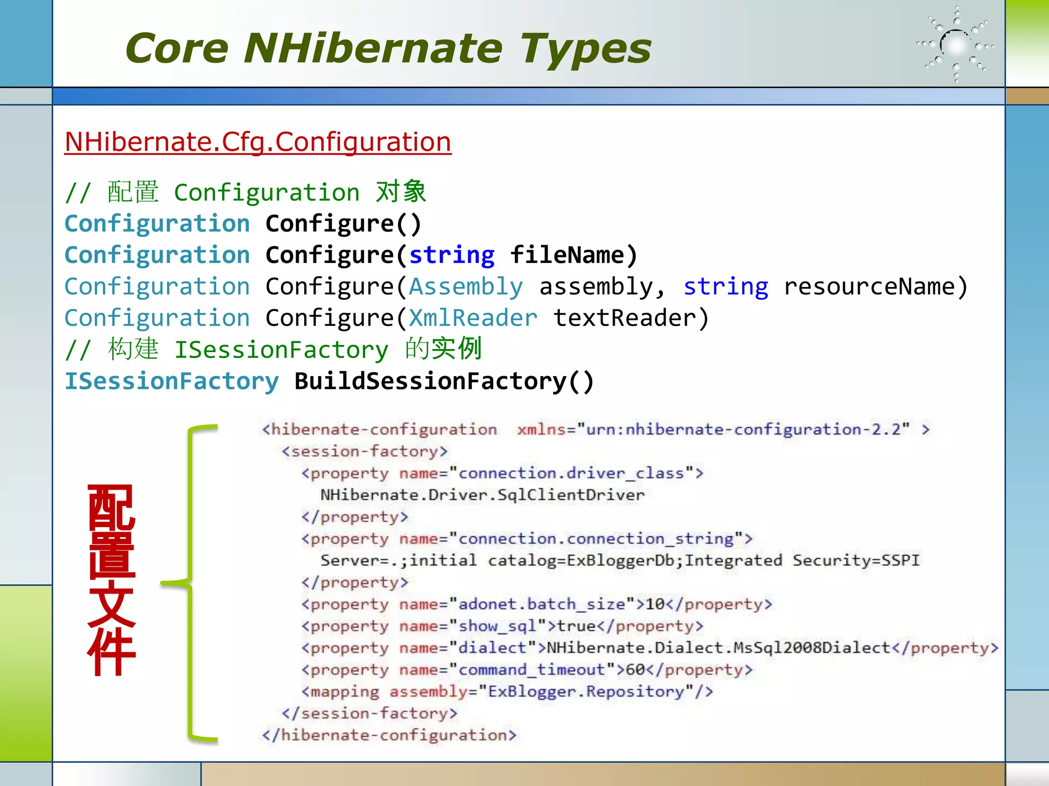The image size is (1049, 786).
Task: Click the comment '// 构建 ISessionFactory 的实例'
Action: point(273,350)
